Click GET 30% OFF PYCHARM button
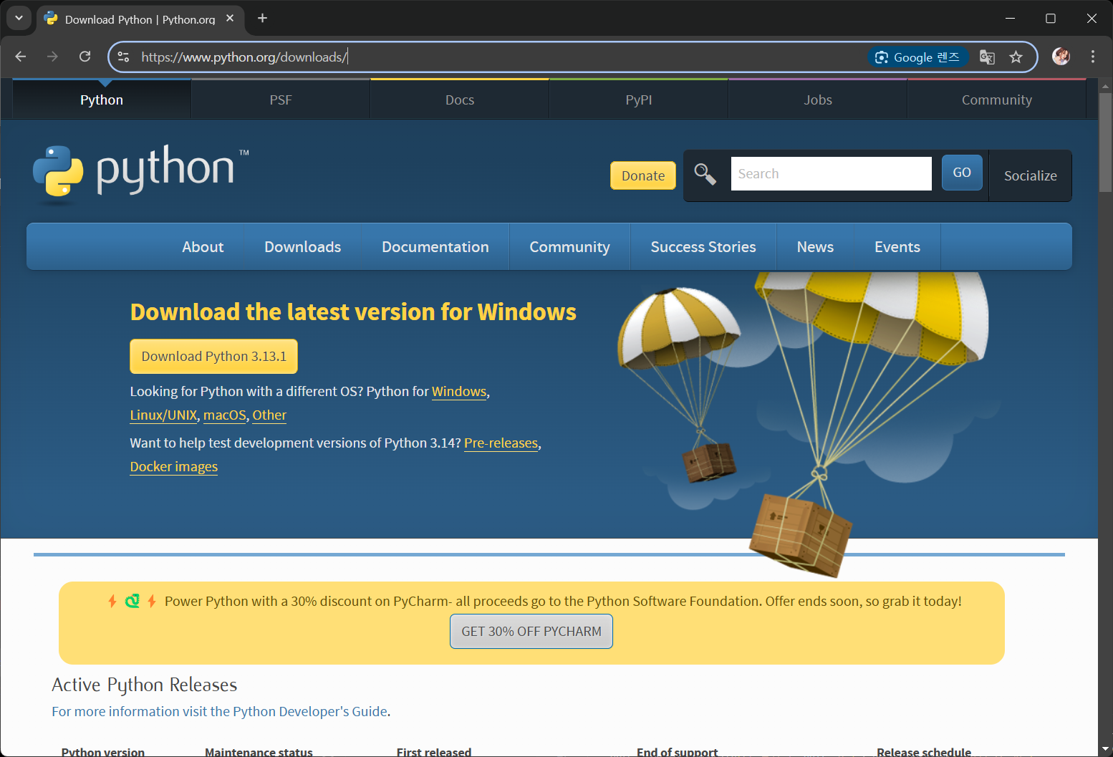The width and height of the screenshot is (1113, 757). pos(531,632)
